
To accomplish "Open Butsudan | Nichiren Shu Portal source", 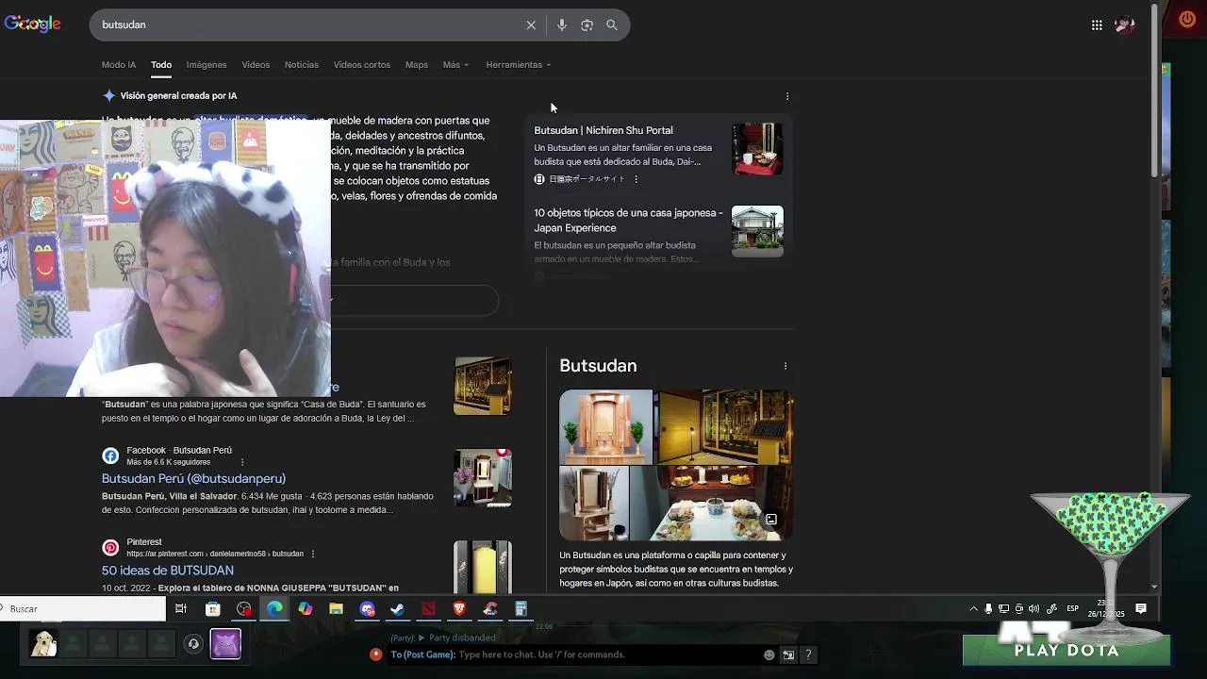I will pos(603,130).
